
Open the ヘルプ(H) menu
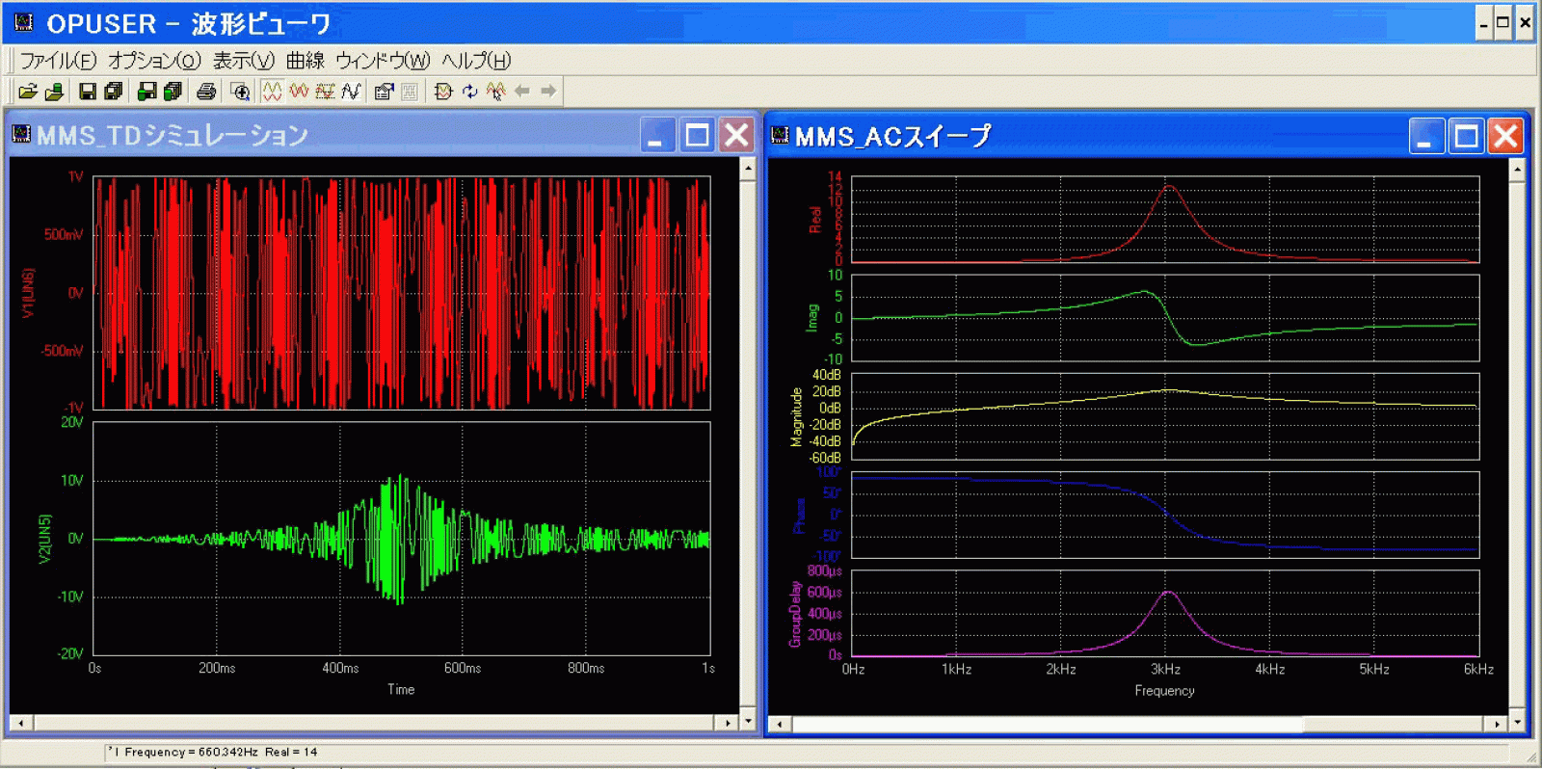click(476, 61)
